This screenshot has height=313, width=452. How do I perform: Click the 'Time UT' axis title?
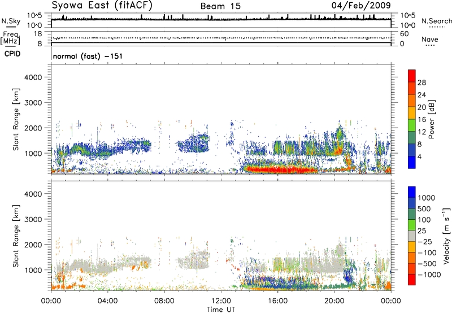221,309
